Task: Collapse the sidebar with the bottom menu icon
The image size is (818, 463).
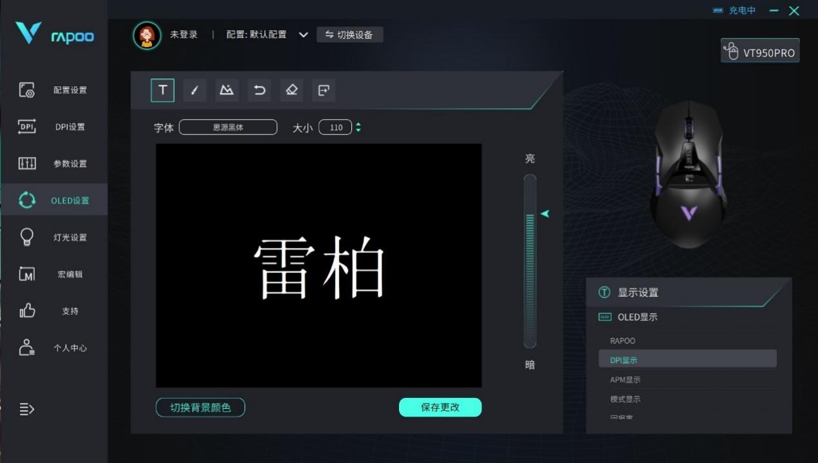Action: point(26,409)
